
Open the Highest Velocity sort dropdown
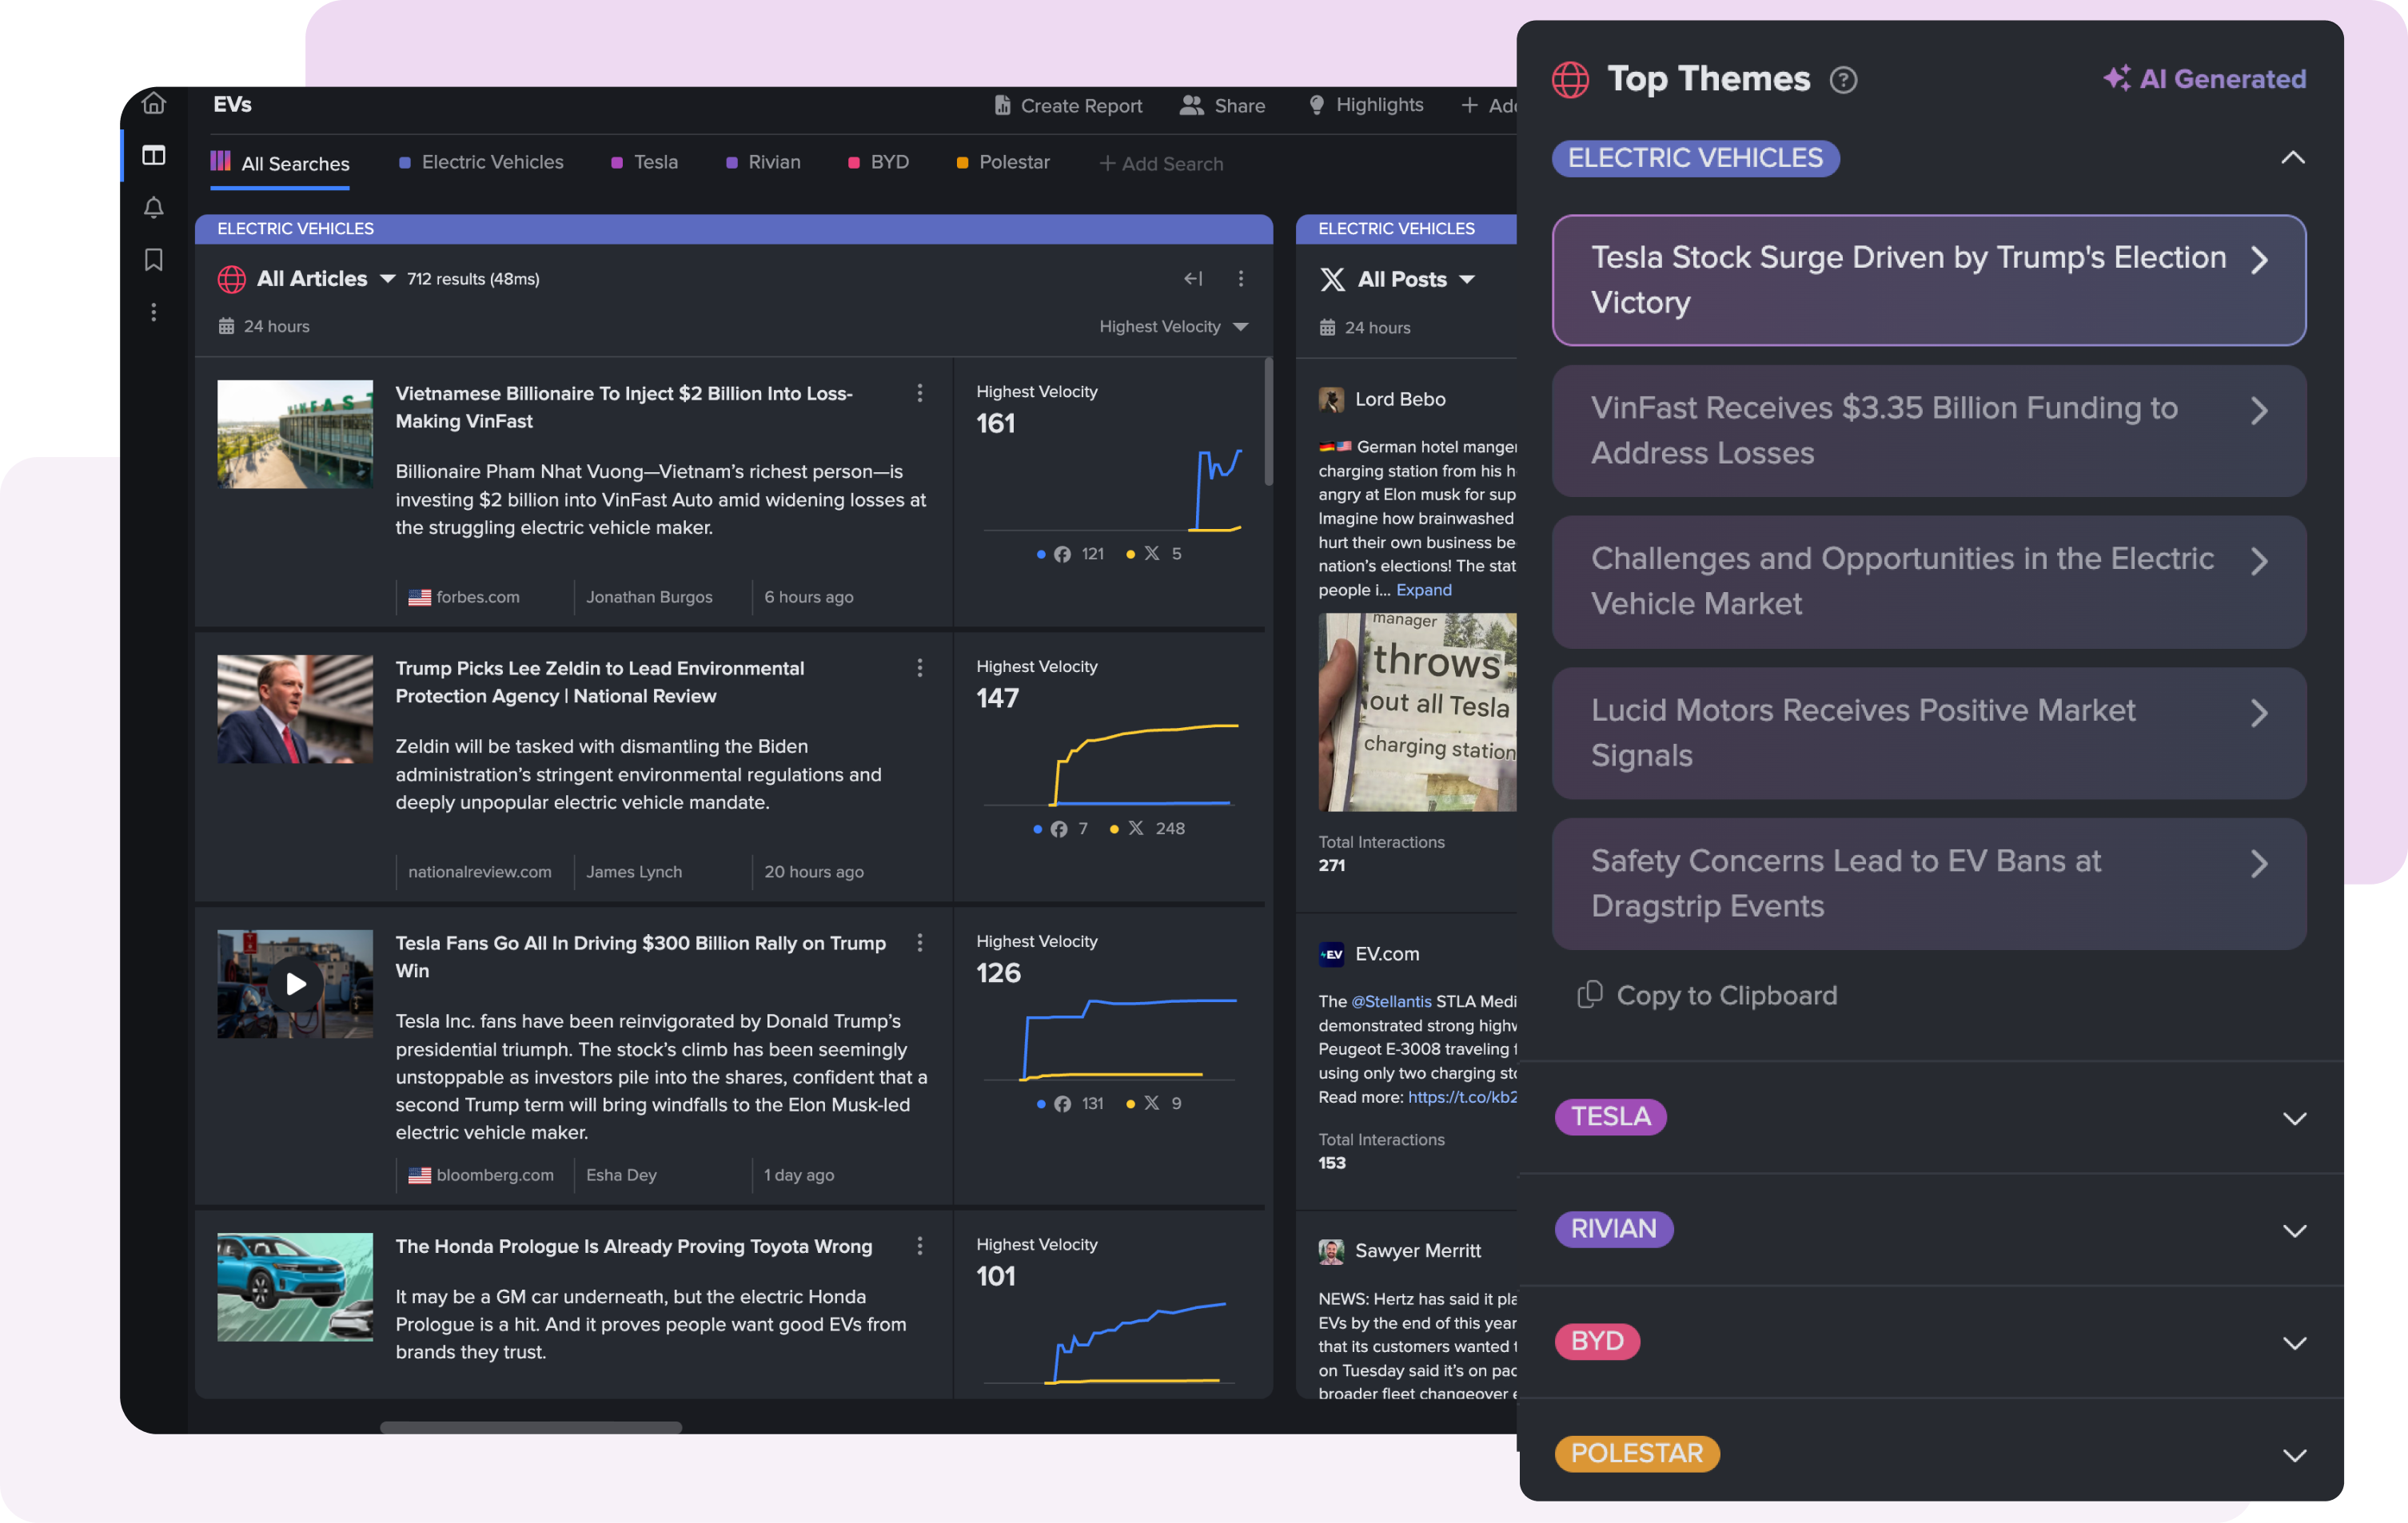point(1173,327)
